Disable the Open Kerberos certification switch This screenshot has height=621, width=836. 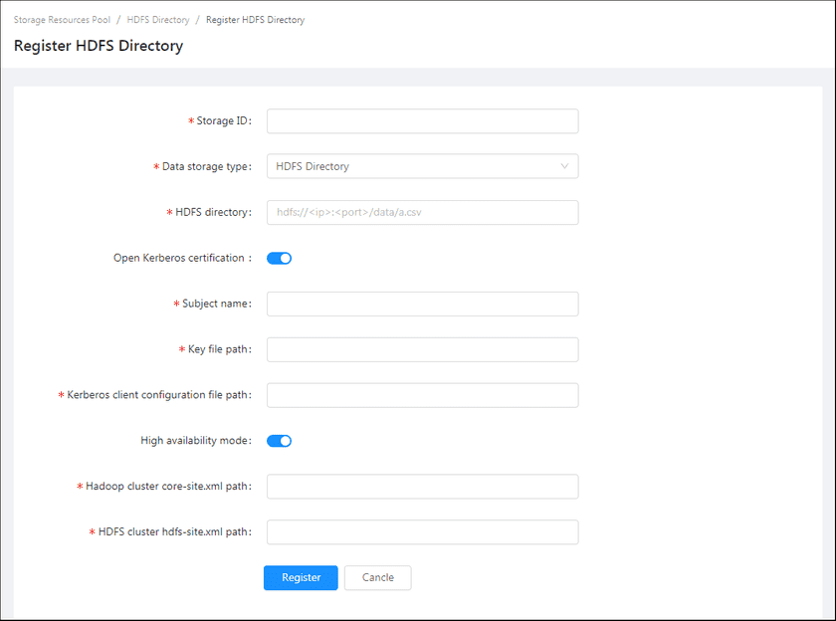279,259
